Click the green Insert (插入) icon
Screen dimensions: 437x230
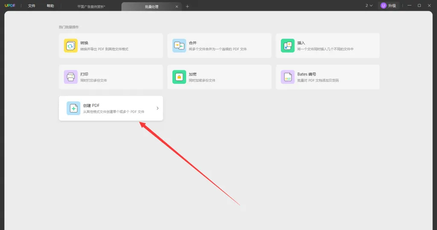click(288, 46)
